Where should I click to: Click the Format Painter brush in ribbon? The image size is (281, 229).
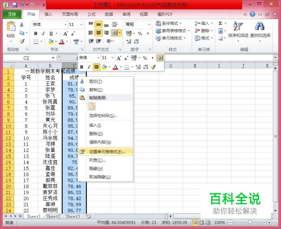point(22,41)
